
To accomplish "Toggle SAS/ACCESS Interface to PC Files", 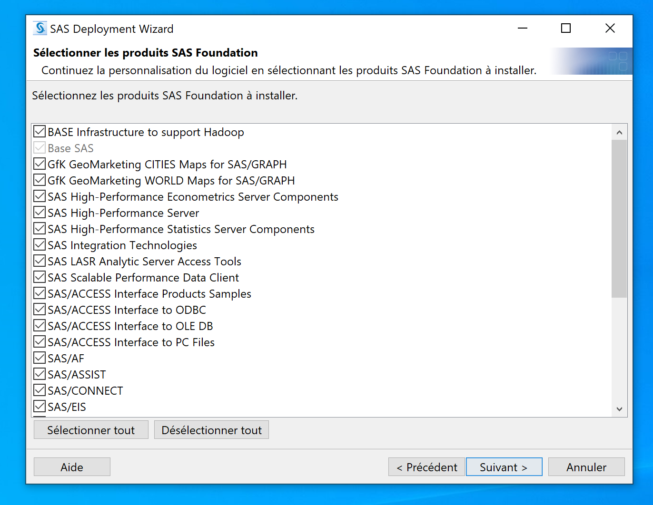I will pyautogui.click(x=40, y=342).
